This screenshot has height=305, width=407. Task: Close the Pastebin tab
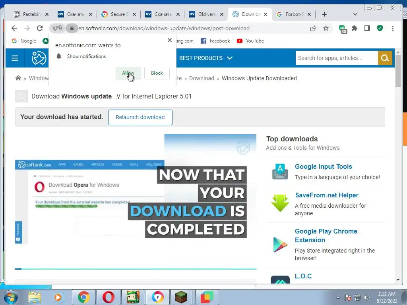click(x=47, y=14)
